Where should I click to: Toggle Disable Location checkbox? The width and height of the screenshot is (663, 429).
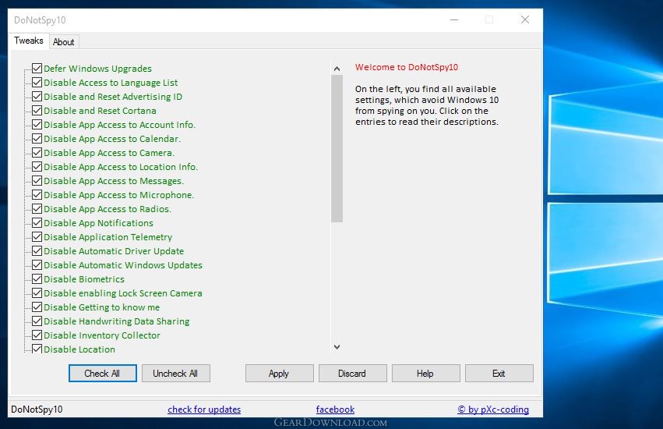click(x=37, y=349)
